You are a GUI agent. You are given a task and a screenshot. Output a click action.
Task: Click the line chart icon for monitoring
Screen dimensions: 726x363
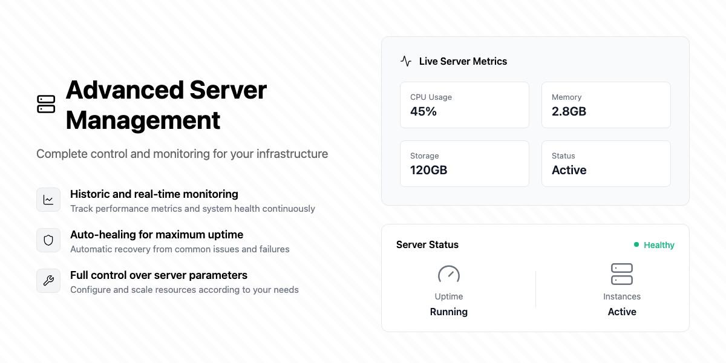point(48,200)
